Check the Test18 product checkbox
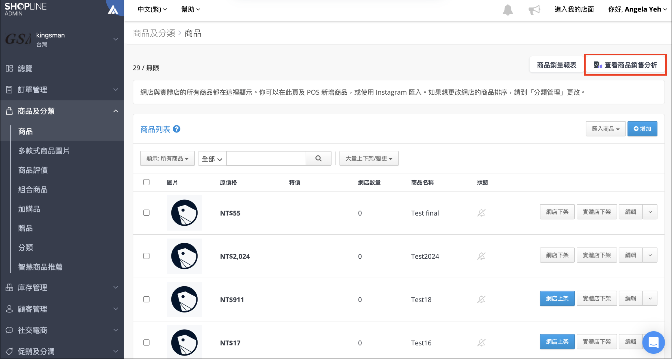Image resolution: width=672 pixels, height=359 pixels. click(146, 300)
